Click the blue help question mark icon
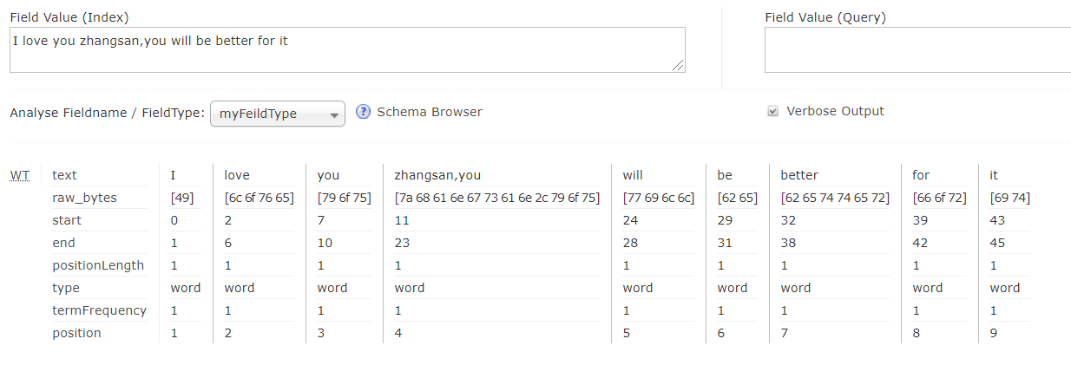This screenshot has width=1071, height=378. tap(364, 112)
